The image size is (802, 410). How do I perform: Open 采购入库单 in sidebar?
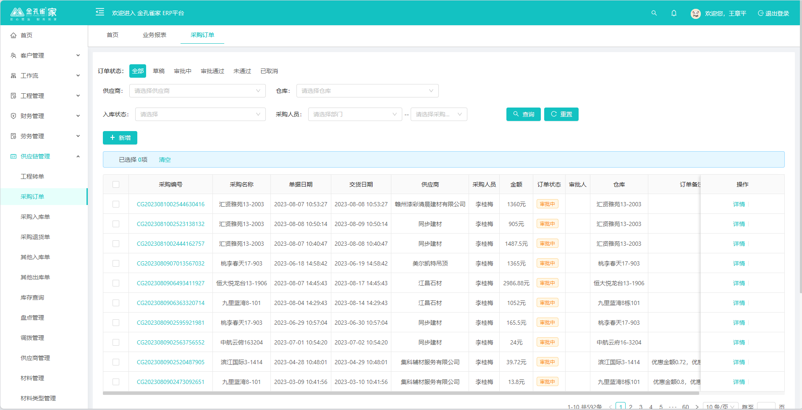tap(35, 217)
